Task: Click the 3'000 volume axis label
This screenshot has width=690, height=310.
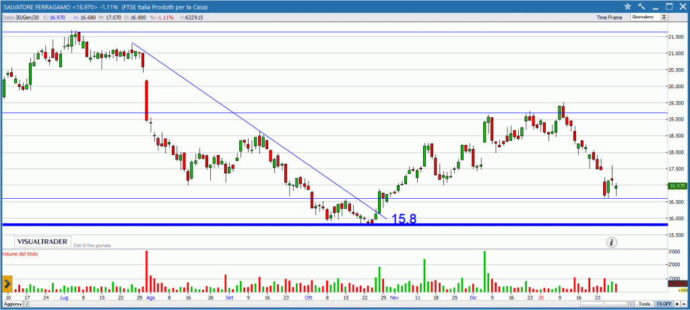Action: pyautogui.click(x=674, y=252)
